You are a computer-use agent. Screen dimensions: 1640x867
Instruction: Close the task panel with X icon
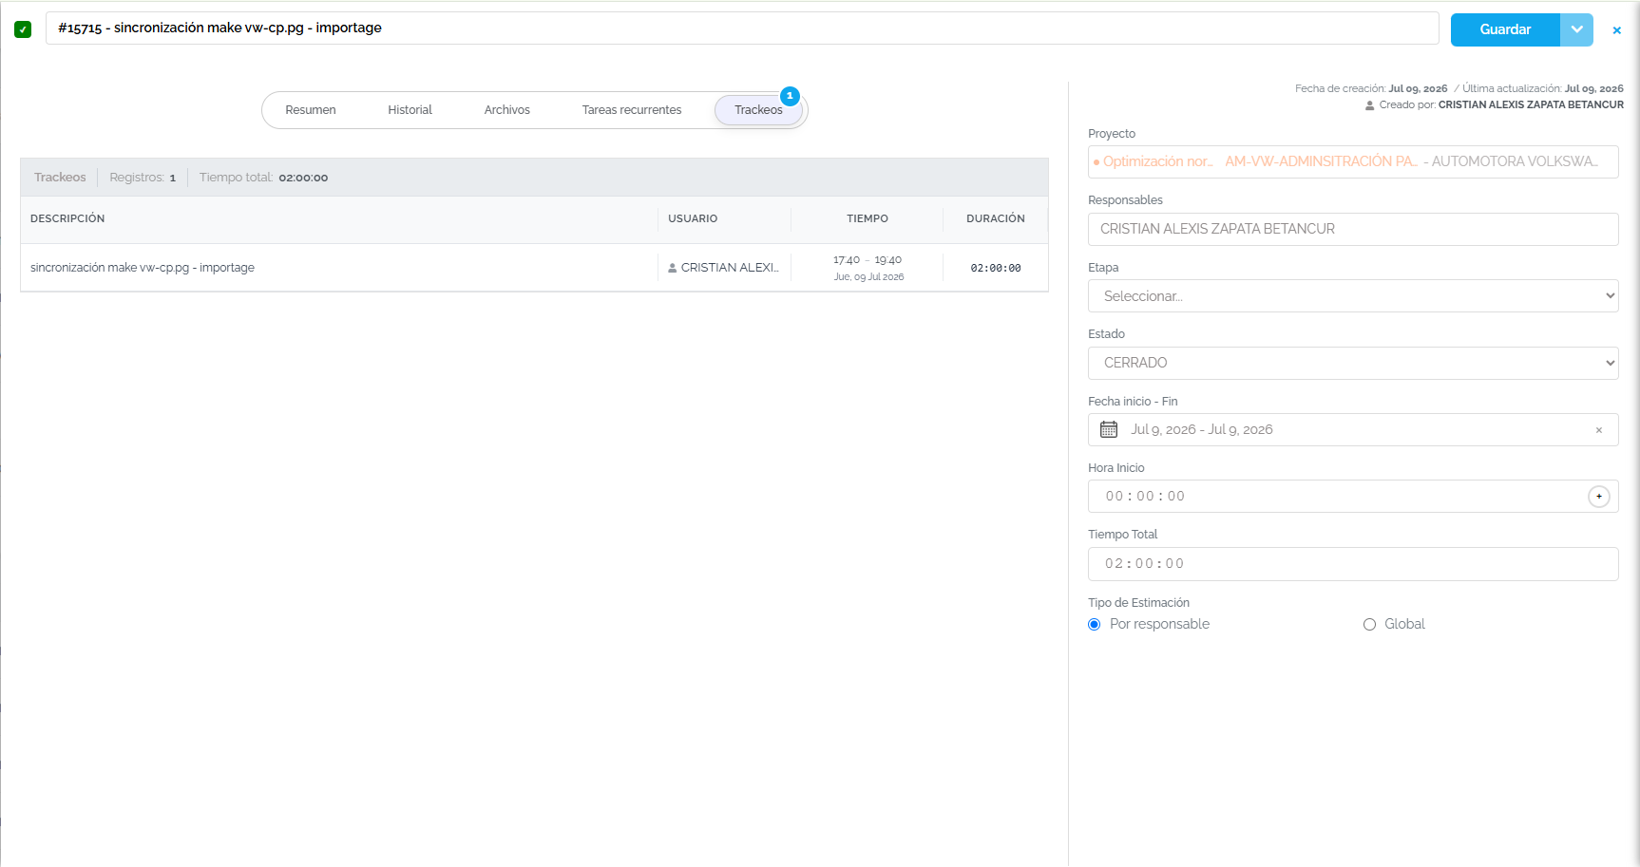coord(1616,30)
